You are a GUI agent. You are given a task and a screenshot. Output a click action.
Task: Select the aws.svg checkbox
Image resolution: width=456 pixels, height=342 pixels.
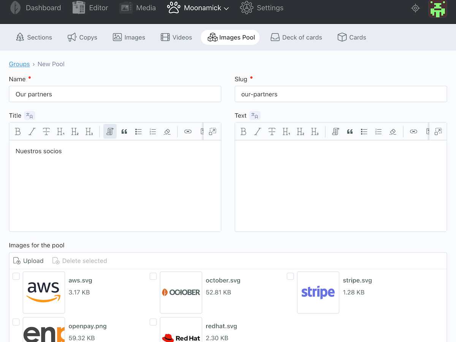(16, 276)
